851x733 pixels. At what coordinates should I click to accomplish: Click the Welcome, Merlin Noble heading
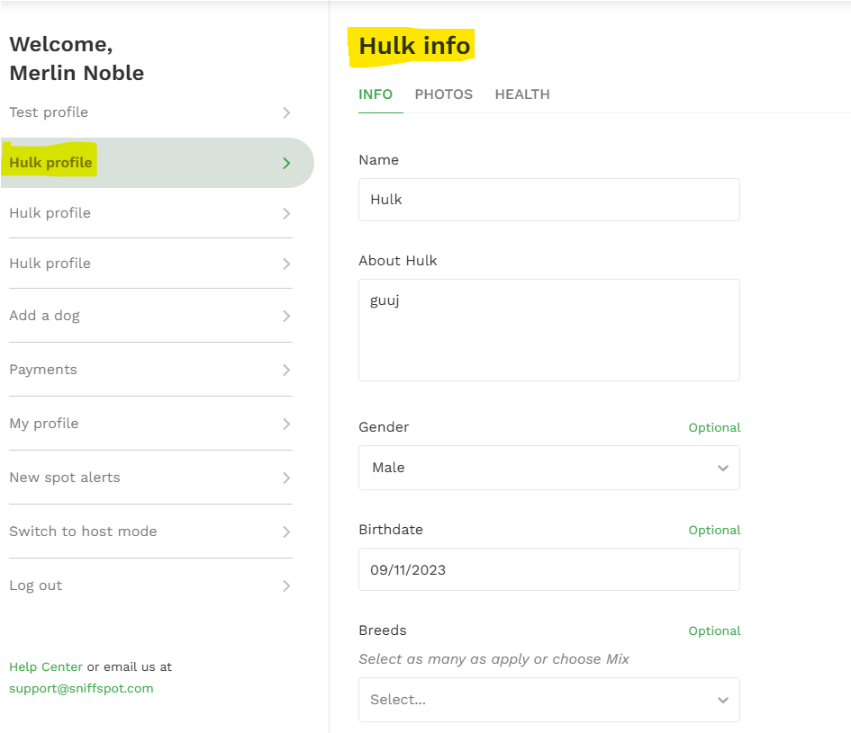click(x=77, y=58)
